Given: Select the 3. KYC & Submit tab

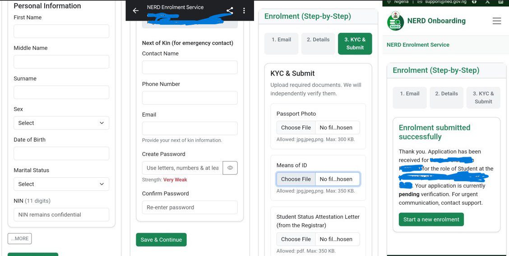Looking at the screenshot, I should 355,44.
